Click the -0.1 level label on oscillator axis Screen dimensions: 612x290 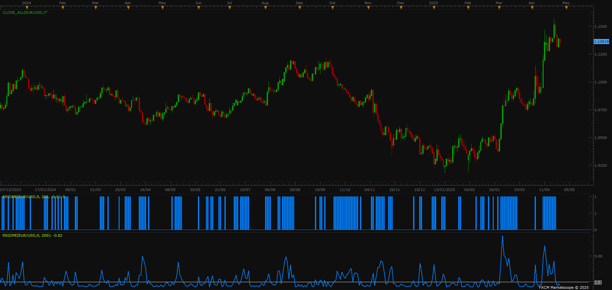pyautogui.click(x=598, y=282)
